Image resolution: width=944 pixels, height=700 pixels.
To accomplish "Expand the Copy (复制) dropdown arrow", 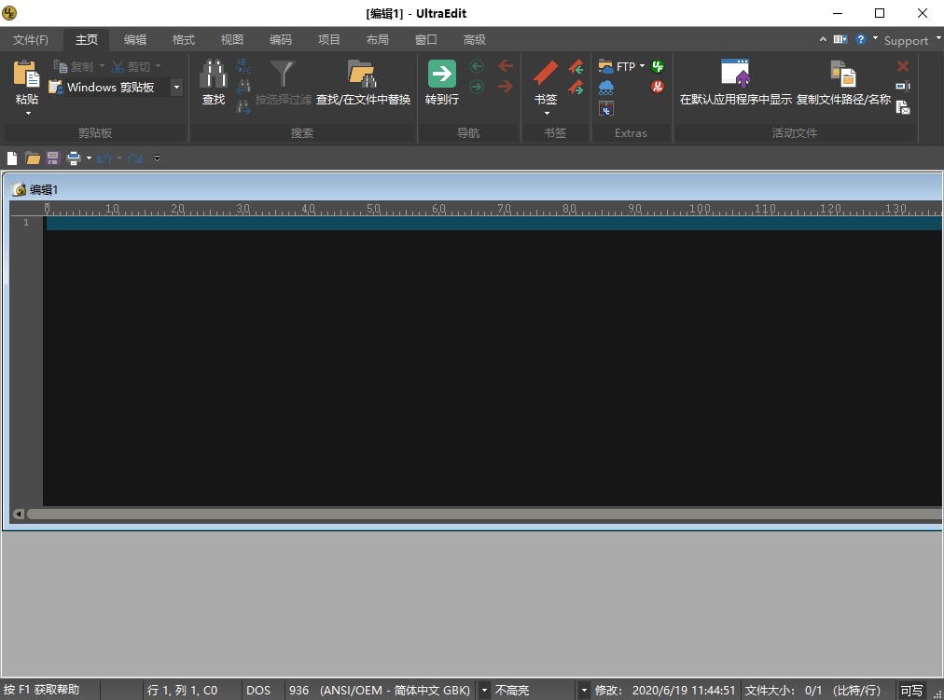I will point(102,66).
